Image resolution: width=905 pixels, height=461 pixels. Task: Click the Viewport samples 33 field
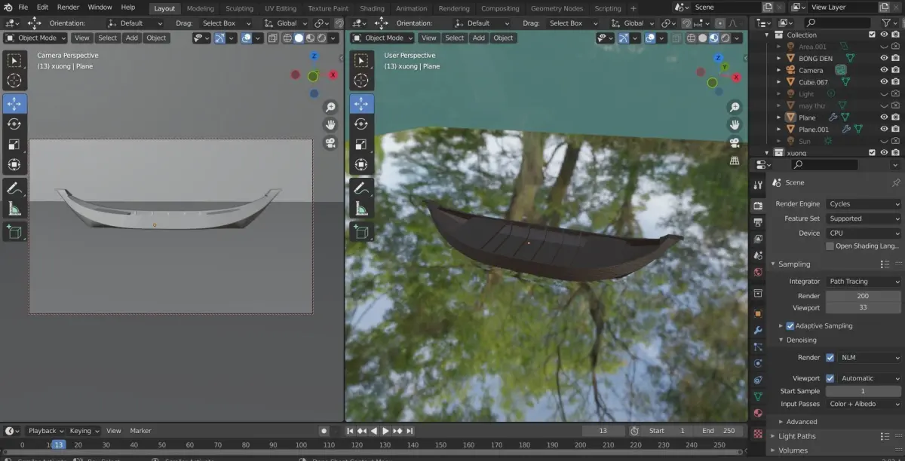click(864, 308)
